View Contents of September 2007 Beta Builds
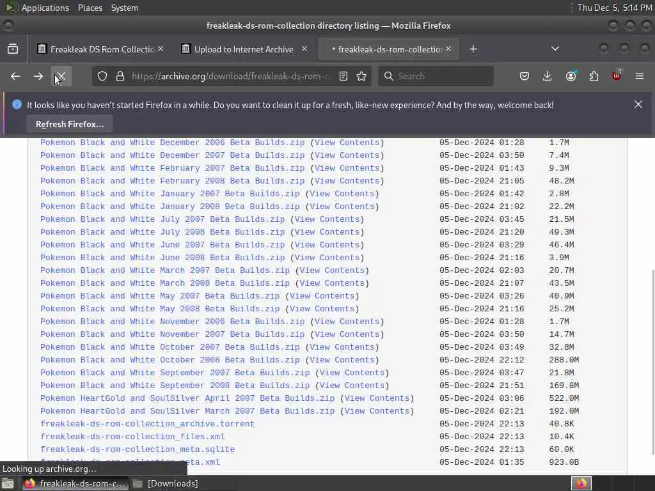 (352, 373)
